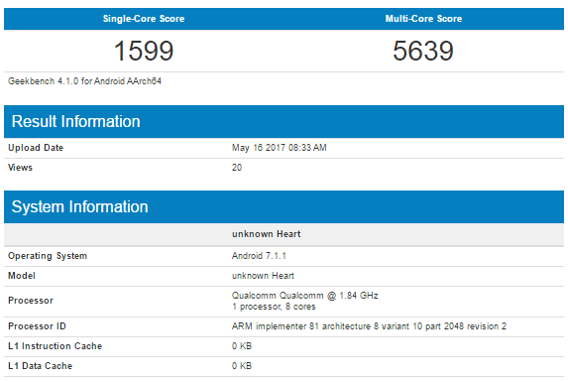Viewport: 568px width, 382px height.
Task: Click the Model row label
Action: point(22,276)
